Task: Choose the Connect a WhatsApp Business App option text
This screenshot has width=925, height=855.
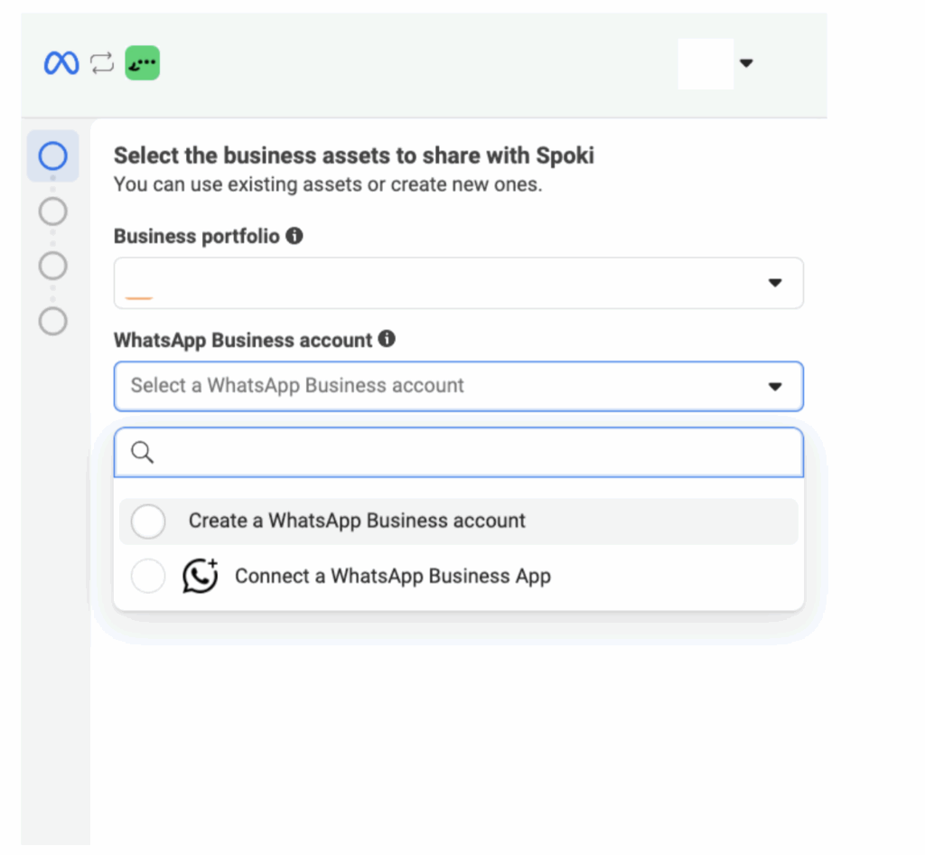Action: pos(392,576)
